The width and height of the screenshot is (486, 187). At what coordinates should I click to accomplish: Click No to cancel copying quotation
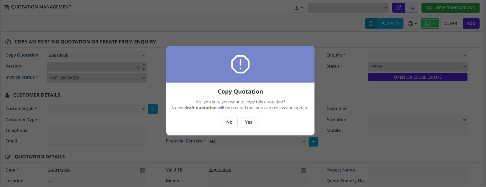click(x=229, y=122)
